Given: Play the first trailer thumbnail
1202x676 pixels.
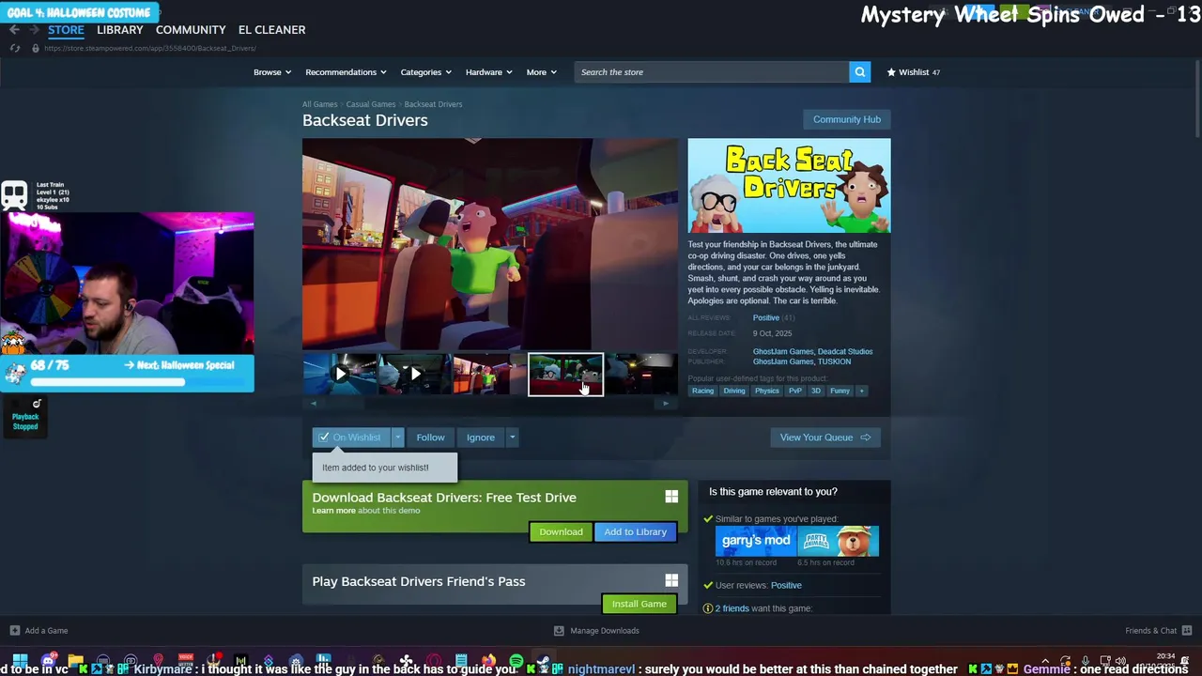Looking at the screenshot, I should click(x=340, y=374).
